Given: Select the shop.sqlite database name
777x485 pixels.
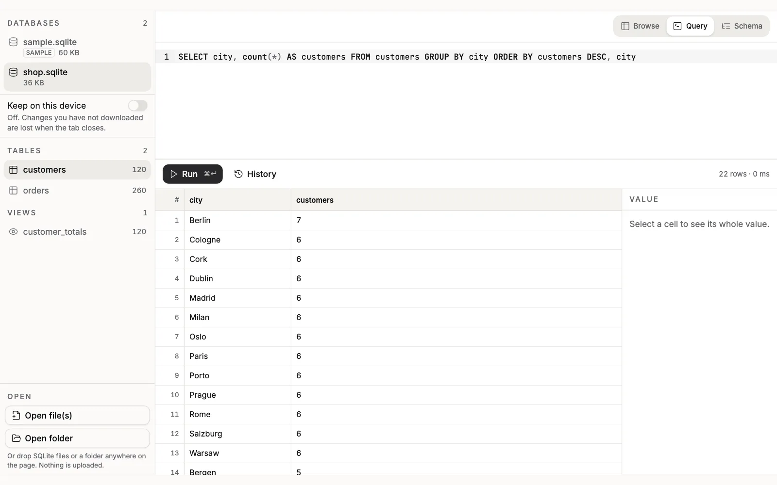Looking at the screenshot, I should (45, 72).
